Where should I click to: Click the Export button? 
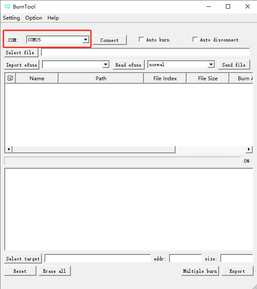237,271
